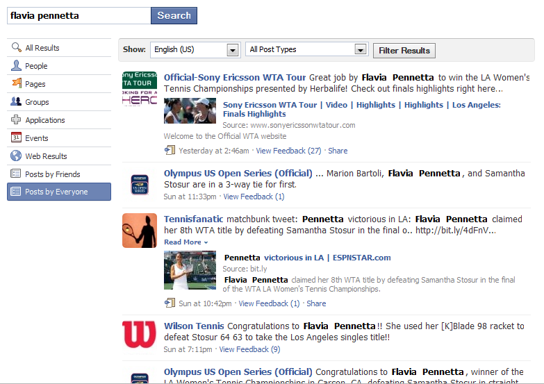This screenshot has height=384, width=544.
Task: Select Posts by Everyone in sidebar
Action: coord(59,192)
